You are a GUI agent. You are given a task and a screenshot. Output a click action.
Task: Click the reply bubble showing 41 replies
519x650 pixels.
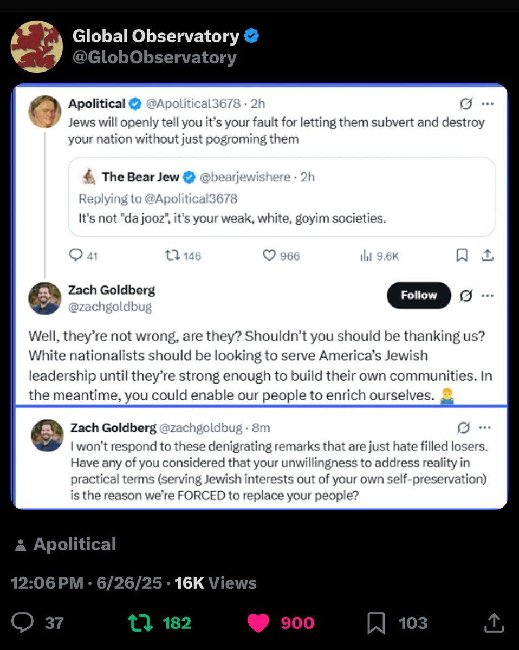pos(77,256)
